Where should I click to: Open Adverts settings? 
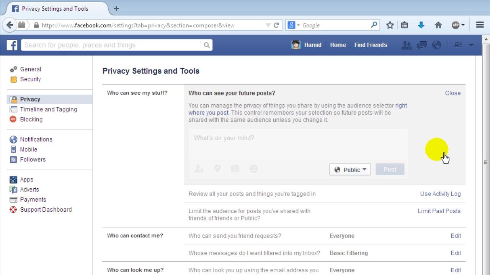29,189
